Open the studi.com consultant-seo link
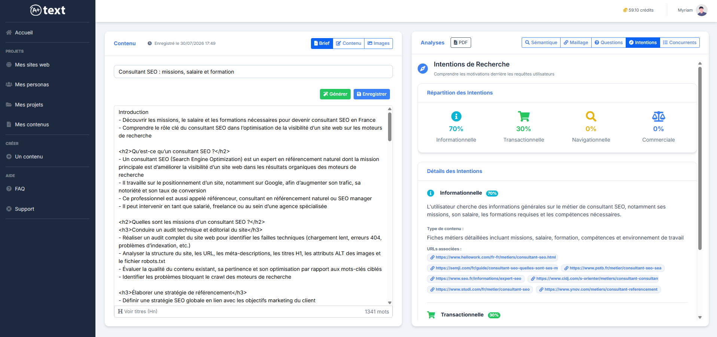Viewport: 717px width, 337px height. (480, 290)
